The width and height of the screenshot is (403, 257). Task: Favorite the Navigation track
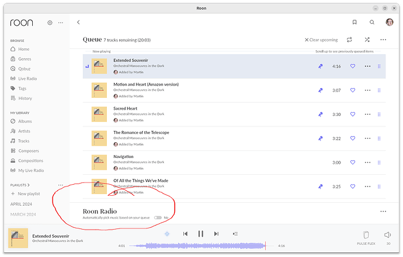click(x=353, y=163)
